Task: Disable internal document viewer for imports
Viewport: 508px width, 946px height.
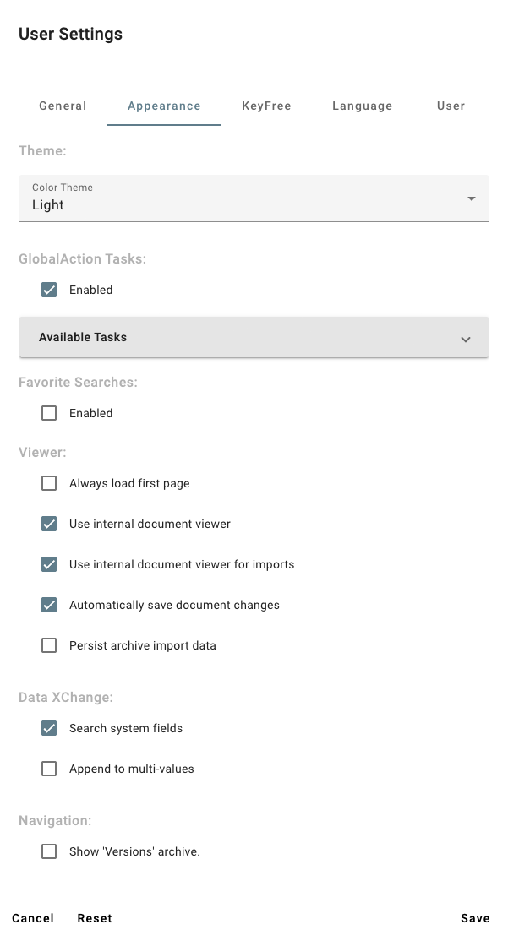Action: (49, 564)
